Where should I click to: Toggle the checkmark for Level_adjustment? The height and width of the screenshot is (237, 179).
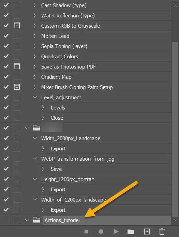click(6, 97)
